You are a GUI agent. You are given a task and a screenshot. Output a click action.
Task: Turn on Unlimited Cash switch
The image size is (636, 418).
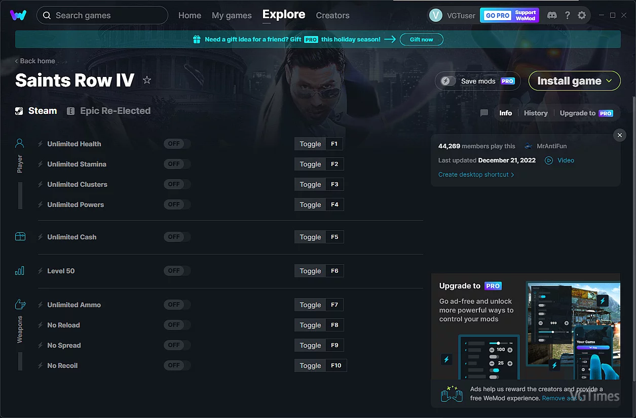click(x=177, y=237)
